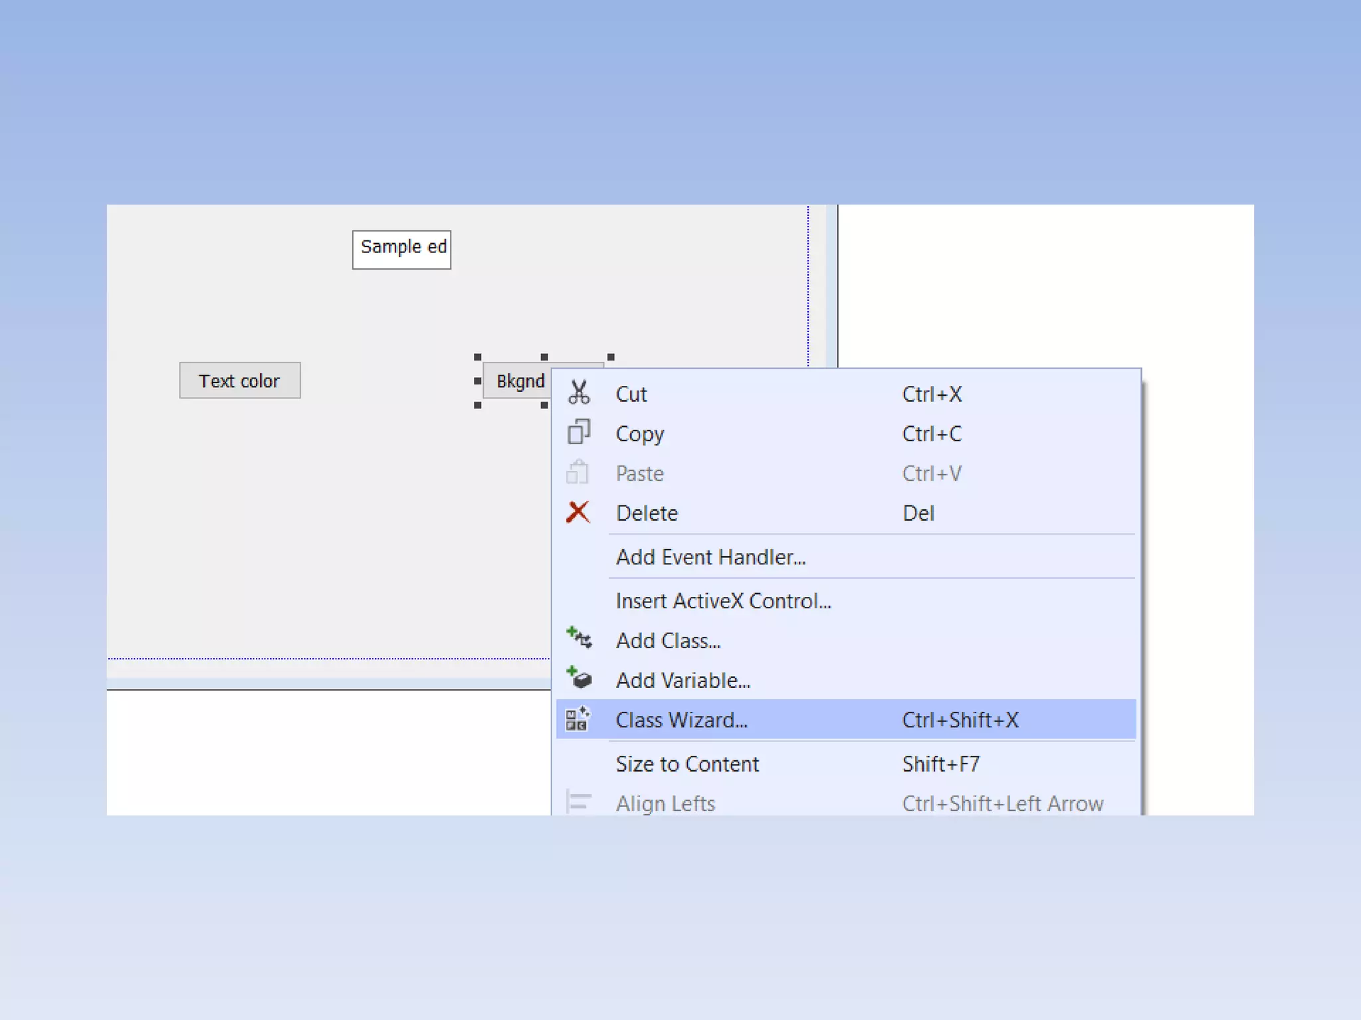Click the grayed Paste clipboard icon

click(577, 473)
